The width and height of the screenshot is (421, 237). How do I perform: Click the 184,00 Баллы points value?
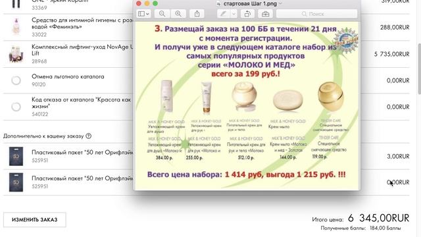[385, 228]
